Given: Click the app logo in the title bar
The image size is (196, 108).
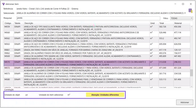Looking at the screenshot, I should click(x=3, y=4).
